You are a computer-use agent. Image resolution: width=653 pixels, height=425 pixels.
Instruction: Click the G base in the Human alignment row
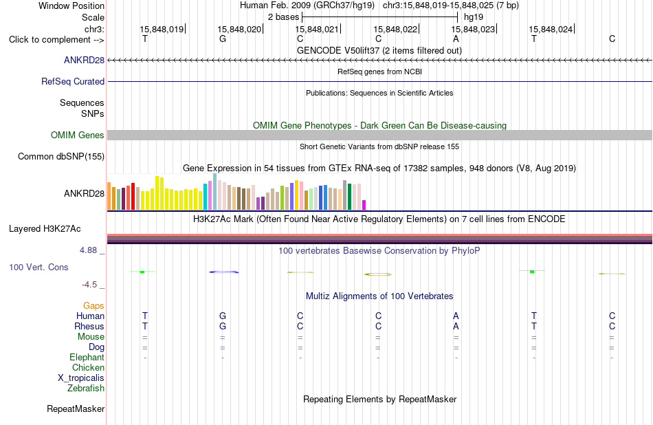[x=223, y=316]
